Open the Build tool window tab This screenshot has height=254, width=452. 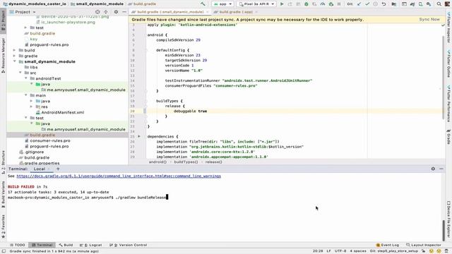(66, 245)
